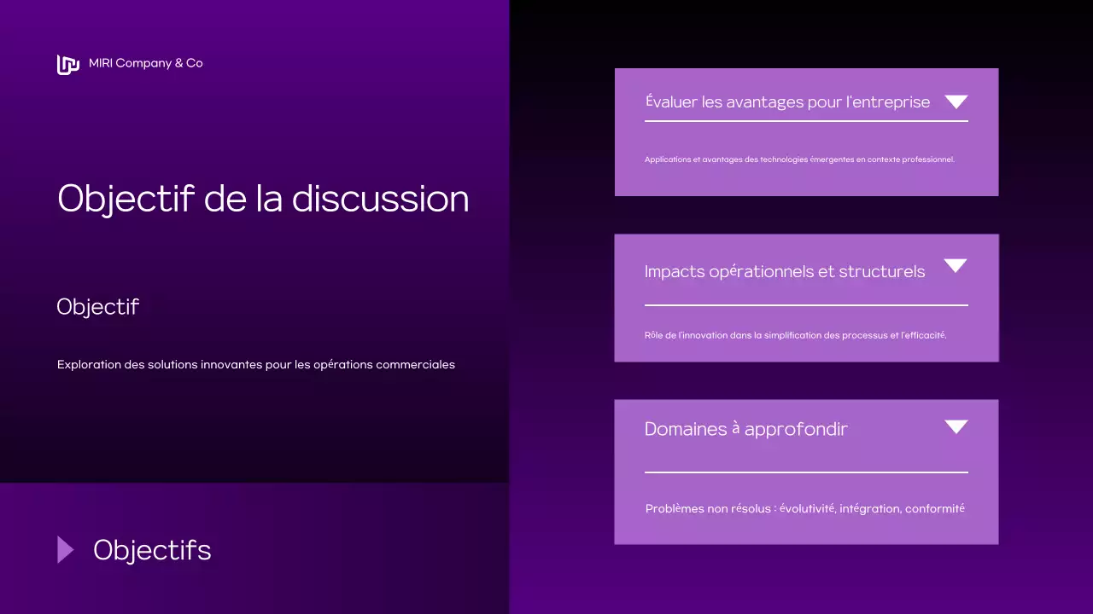Select the exploration des solutions innovantes text

pyautogui.click(x=255, y=364)
